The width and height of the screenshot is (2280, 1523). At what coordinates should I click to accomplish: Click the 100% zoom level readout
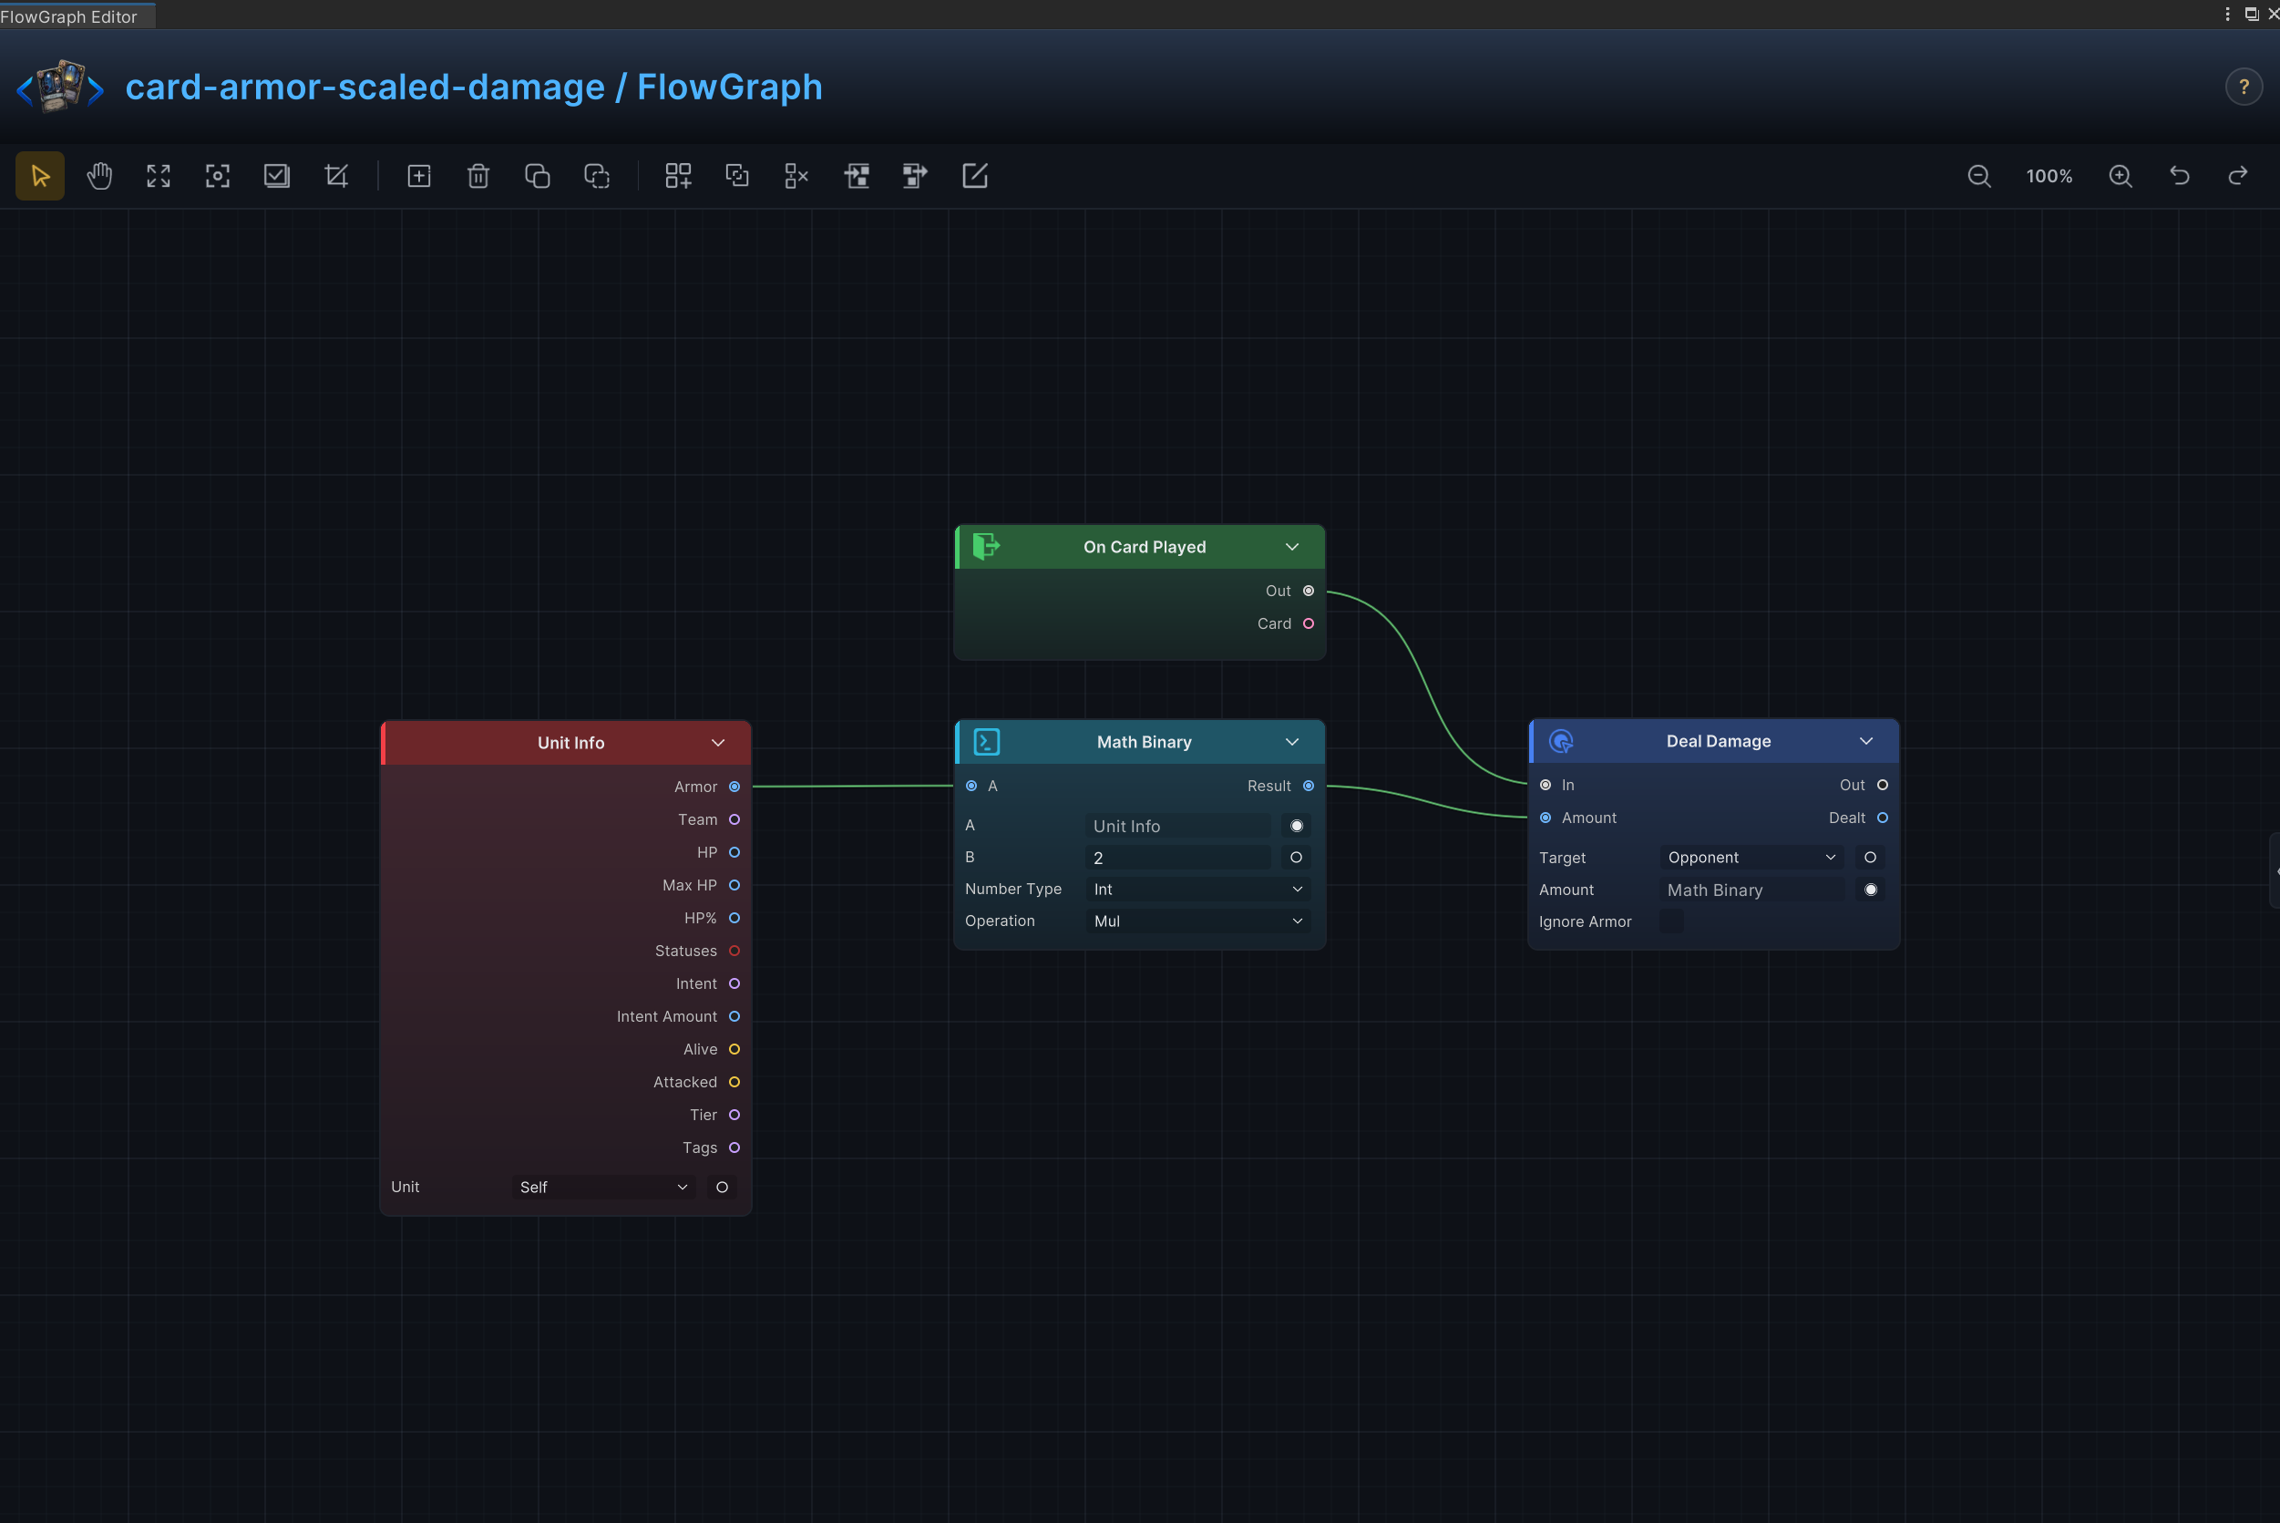(2049, 176)
